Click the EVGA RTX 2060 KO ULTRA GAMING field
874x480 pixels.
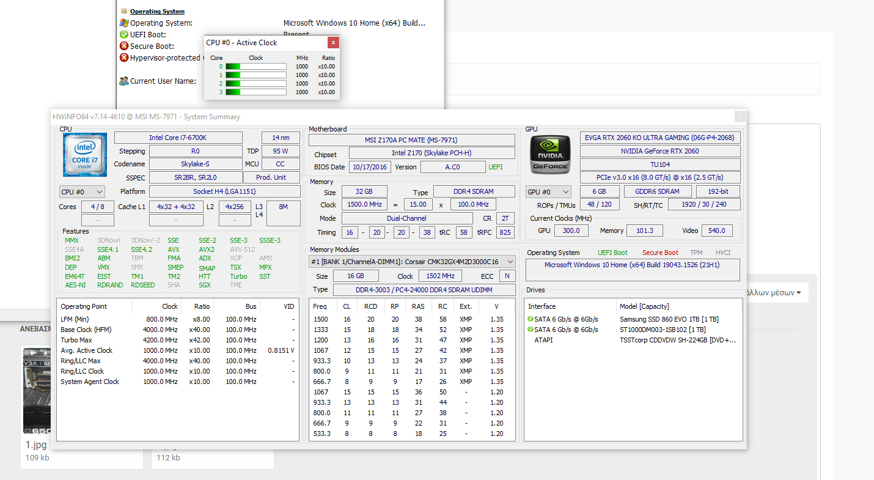pos(660,138)
